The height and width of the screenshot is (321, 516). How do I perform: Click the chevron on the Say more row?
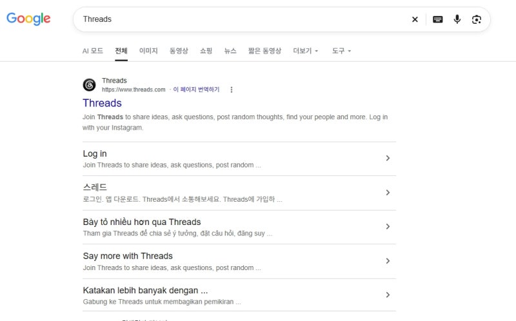[x=388, y=261]
